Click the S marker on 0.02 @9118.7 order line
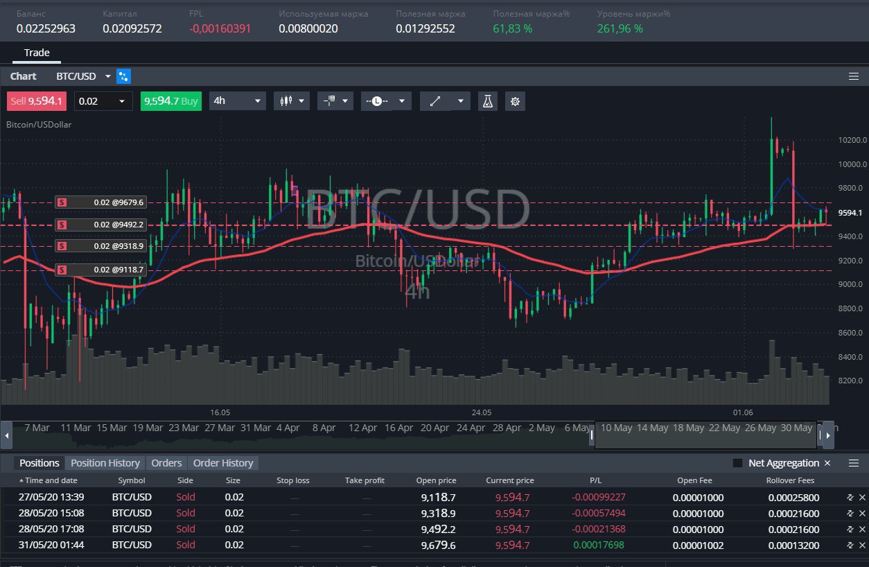869x567 pixels. [62, 270]
